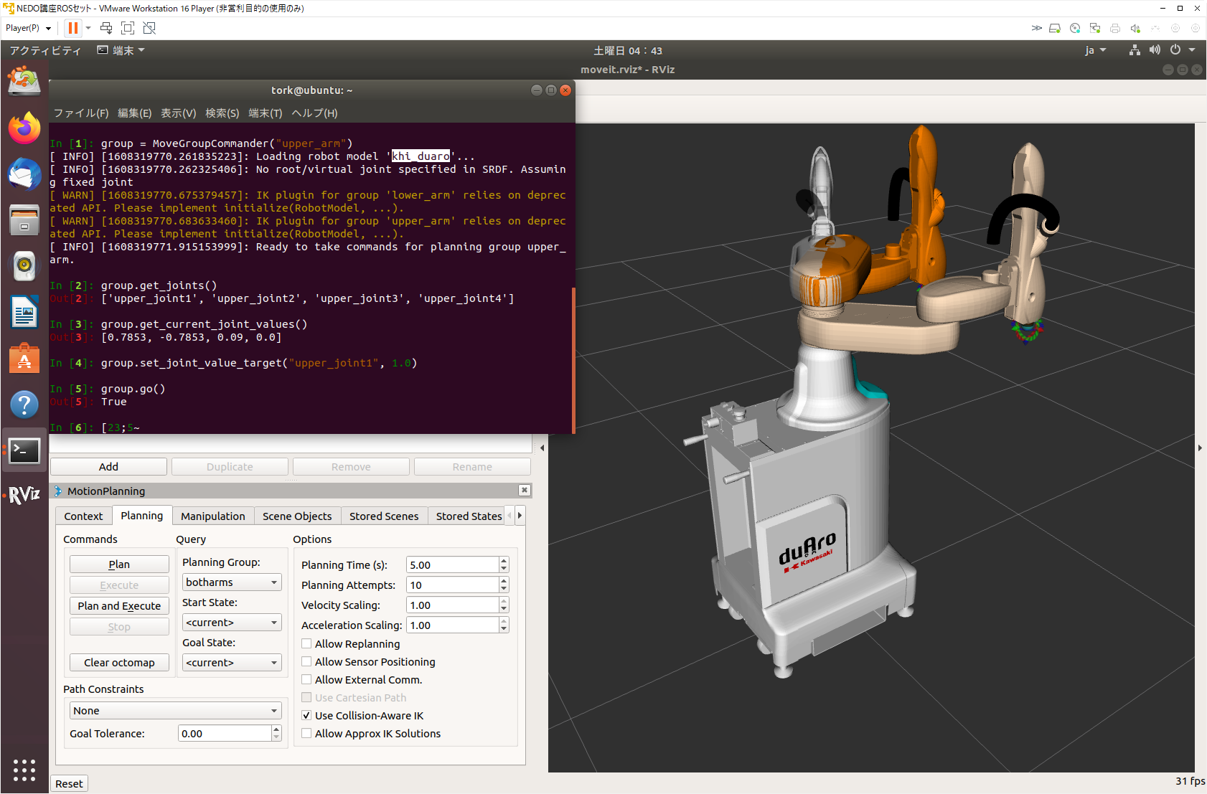Launch Thunderbird mail from the dock
Viewport: 1207px width, 794px height.
24,174
